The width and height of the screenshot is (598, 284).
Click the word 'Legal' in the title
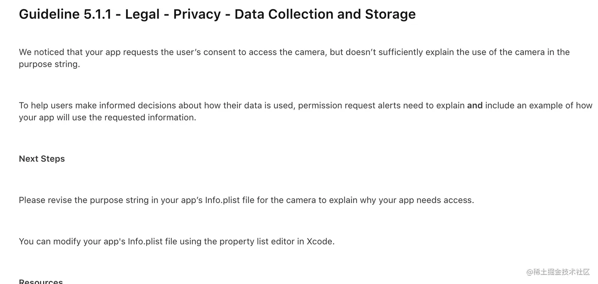(x=142, y=14)
